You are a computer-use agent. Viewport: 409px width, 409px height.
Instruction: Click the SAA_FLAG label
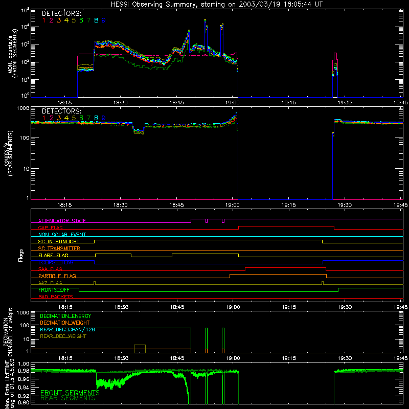(x=50, y=269)
